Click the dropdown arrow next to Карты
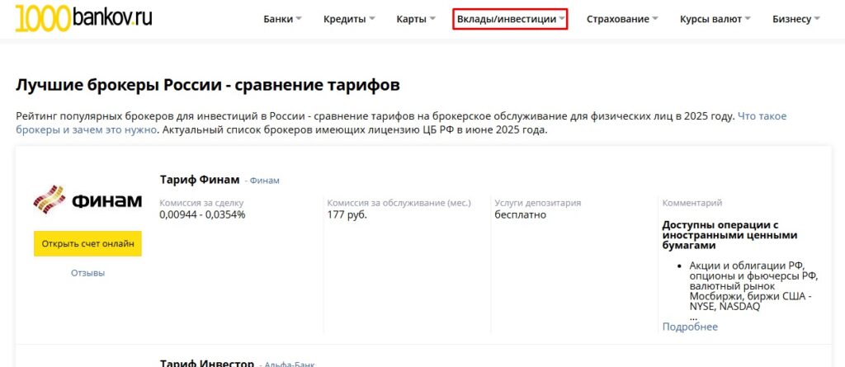845x367 pixels. tap(432, 19)
